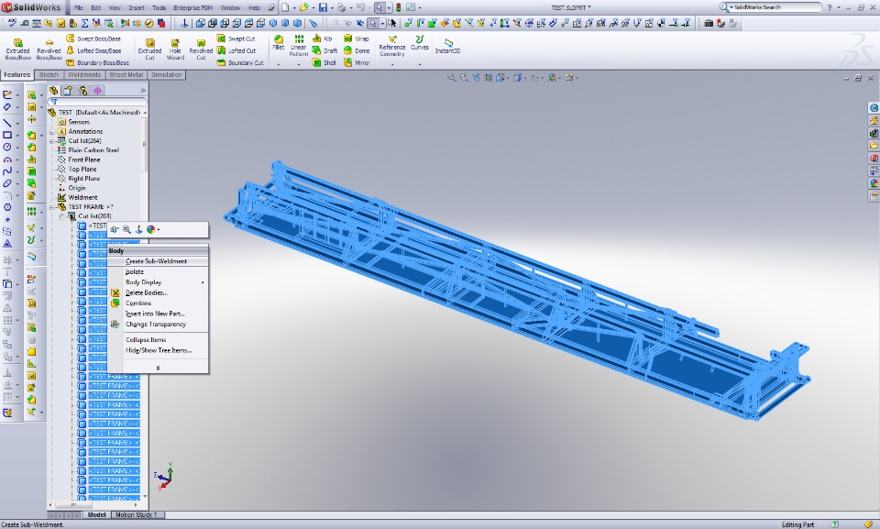880x529 pixels.
Task: Select Hide/Show Tree Items...
Action: pyautogui.click(x=158, y=350)
